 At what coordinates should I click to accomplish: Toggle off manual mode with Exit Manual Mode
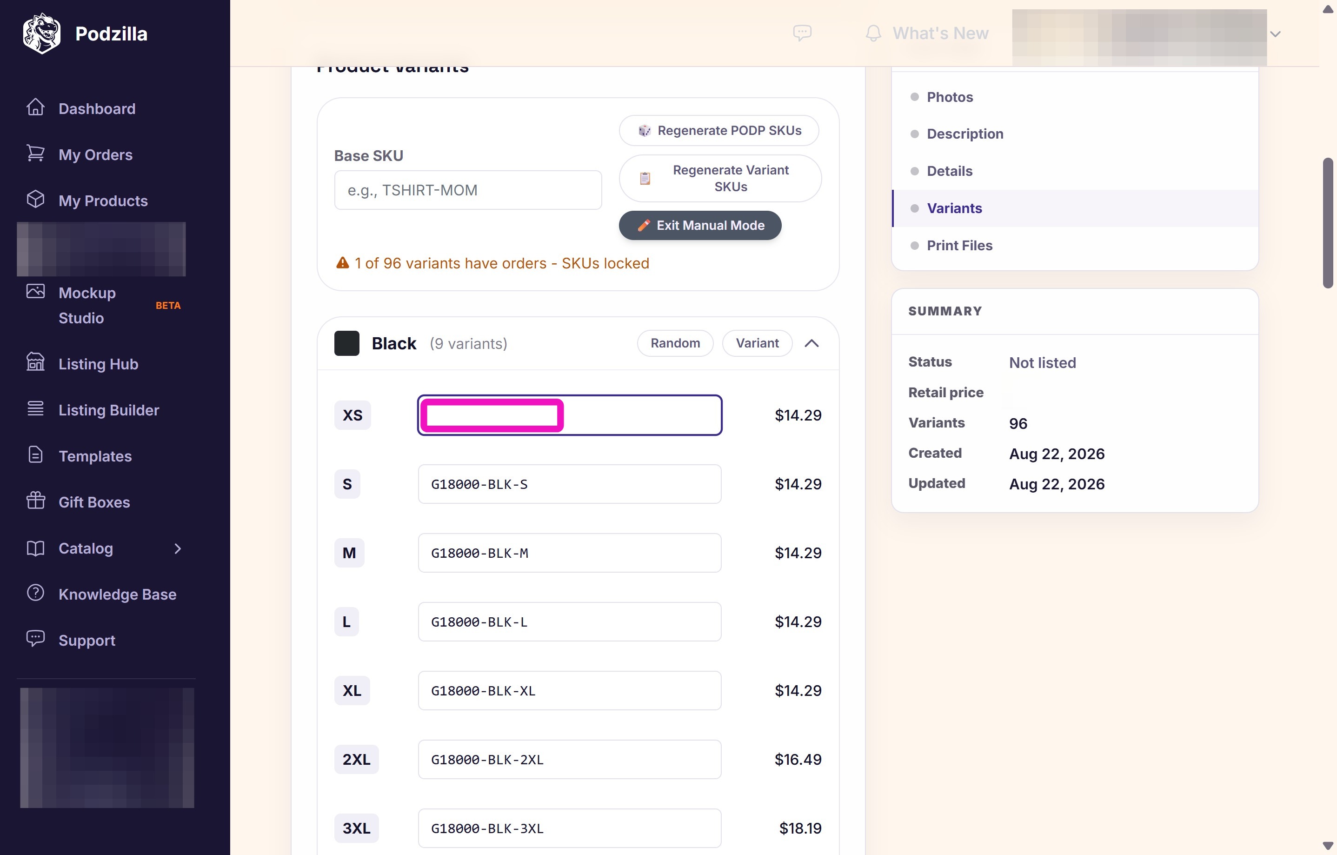(700, 226)
